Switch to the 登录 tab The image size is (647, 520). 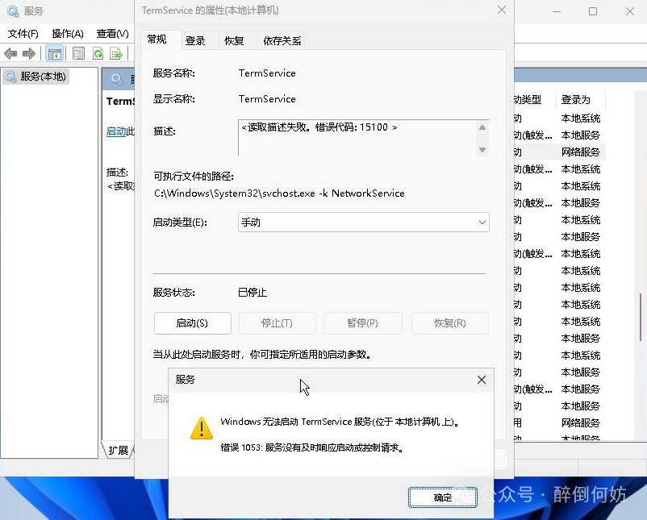[x=195, y=41]
